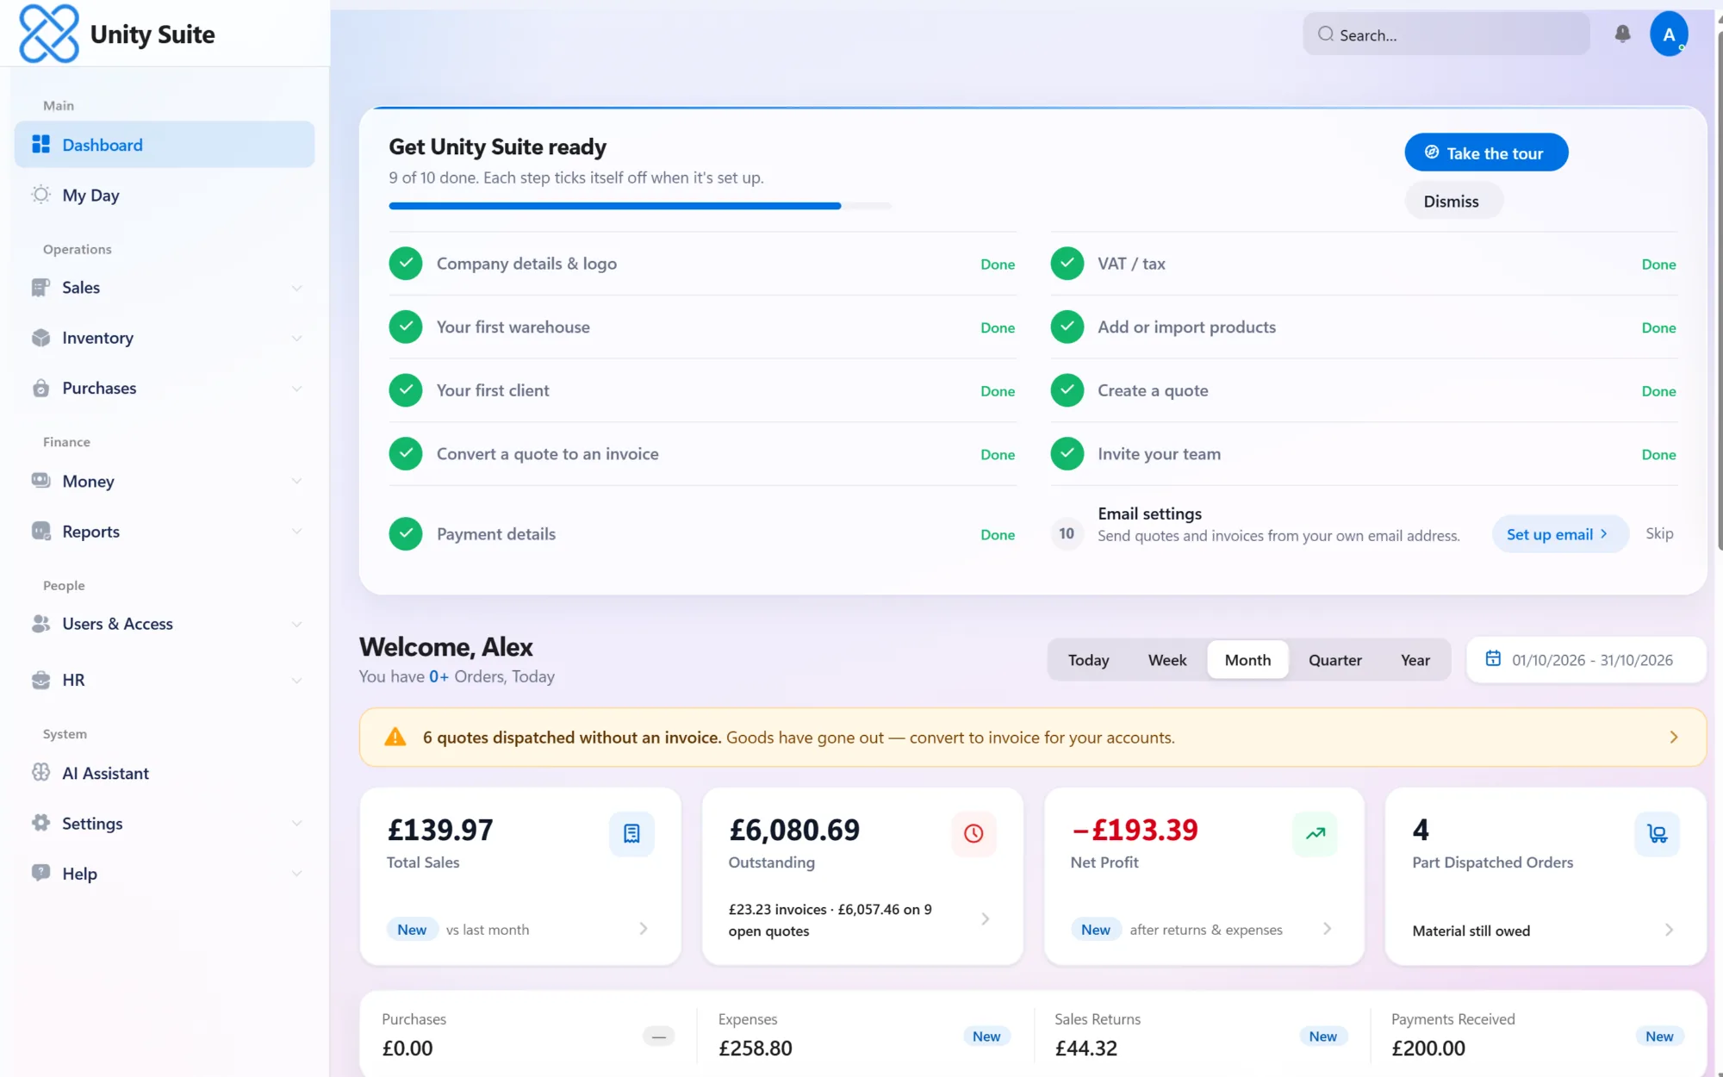Click the AI Assistant brain icon
This screenshot has width=1723, height=1077.
pyautogui.click(x=40, y=773)
